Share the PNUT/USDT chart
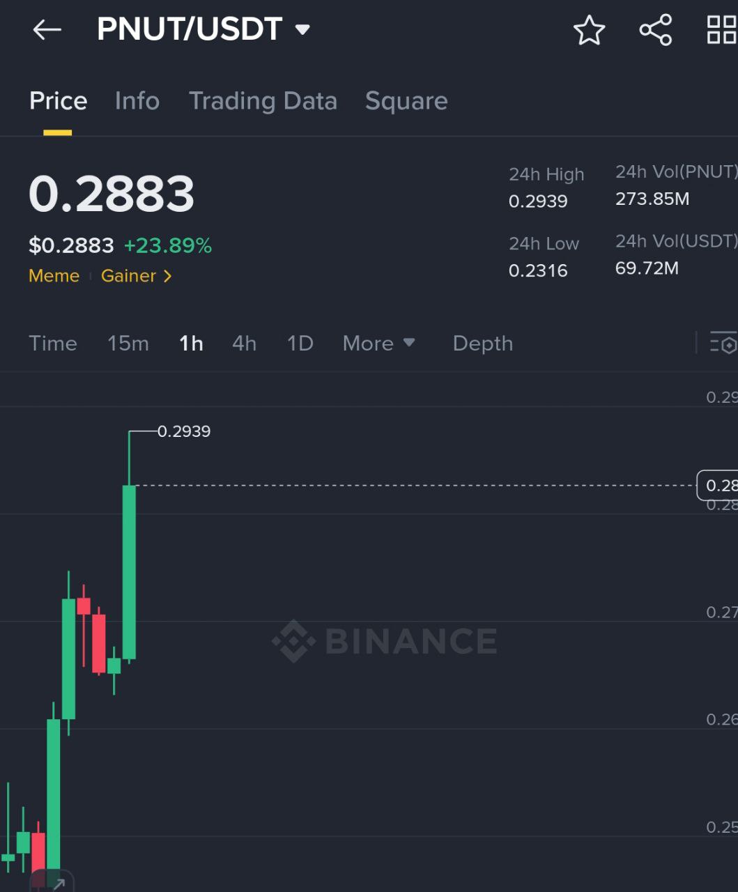The image size is (738, 892). click(x=656, y=30)
